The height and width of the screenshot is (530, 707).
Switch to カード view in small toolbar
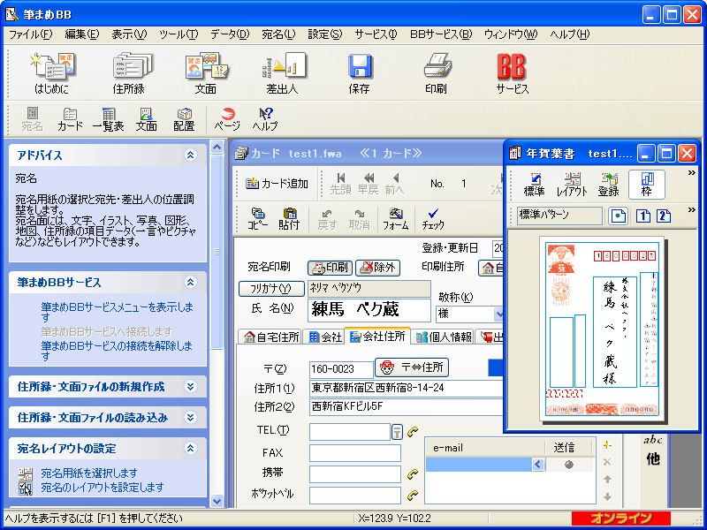tap(70, 119)
